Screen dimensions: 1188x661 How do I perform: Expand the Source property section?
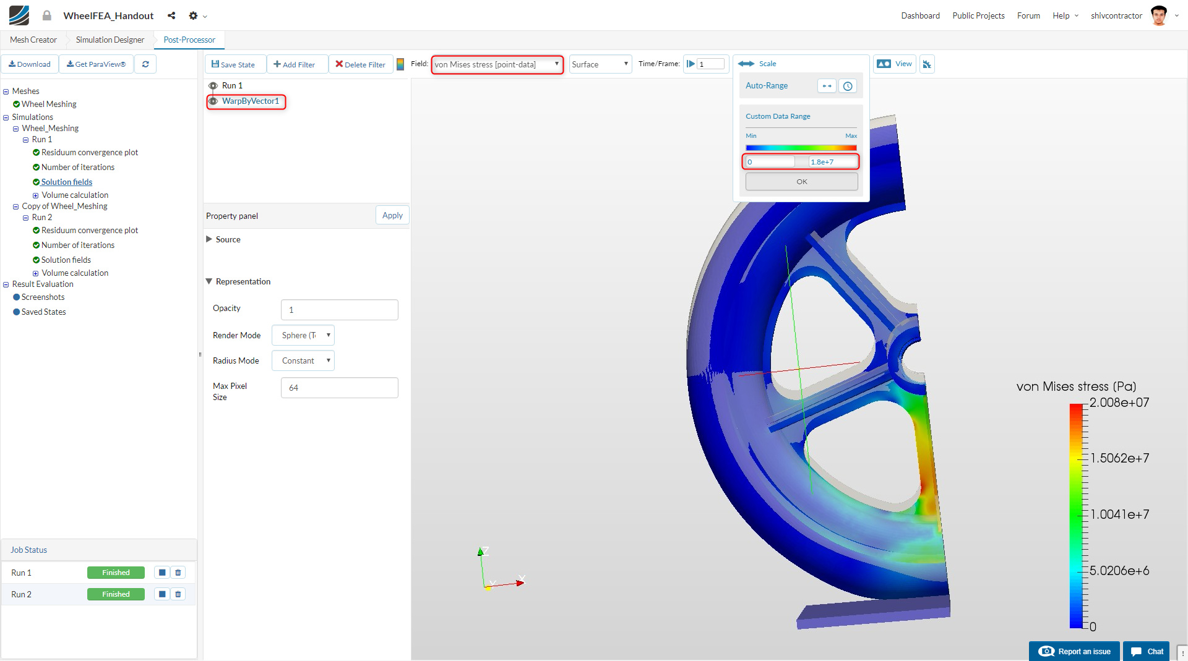tap(209, 239)
